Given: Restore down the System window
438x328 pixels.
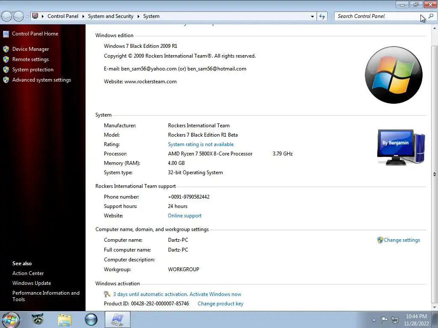Looking at the screenshot, I should (x=416, y=4).
